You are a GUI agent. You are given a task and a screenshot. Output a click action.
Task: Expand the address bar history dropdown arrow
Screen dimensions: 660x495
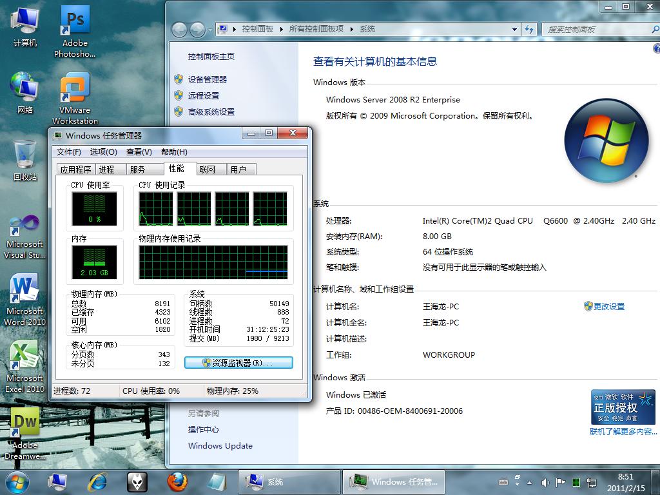coord(514,30)
